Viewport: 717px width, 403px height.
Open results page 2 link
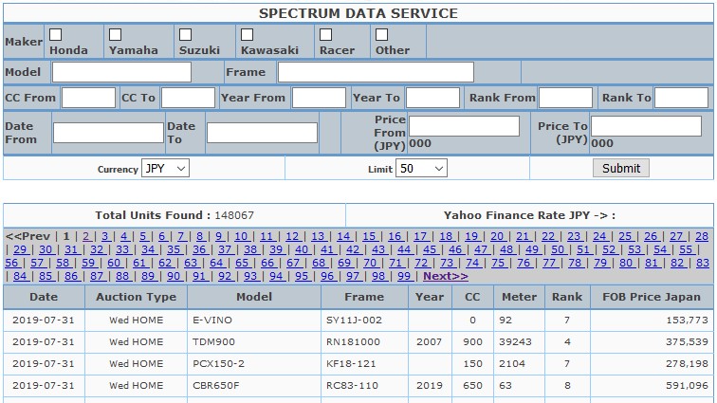click(86, 236)
